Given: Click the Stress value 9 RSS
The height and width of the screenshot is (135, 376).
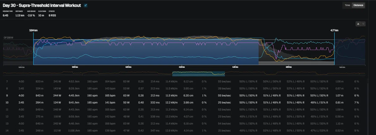Looking at the screenshot, I should click(x=52, y=15).
